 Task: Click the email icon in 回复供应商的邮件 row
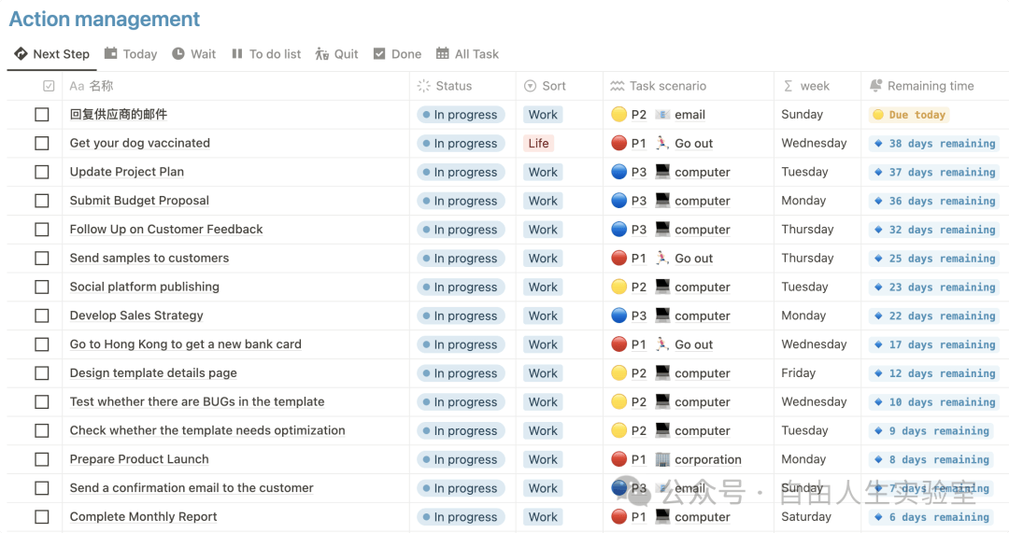tap(662, 115)
